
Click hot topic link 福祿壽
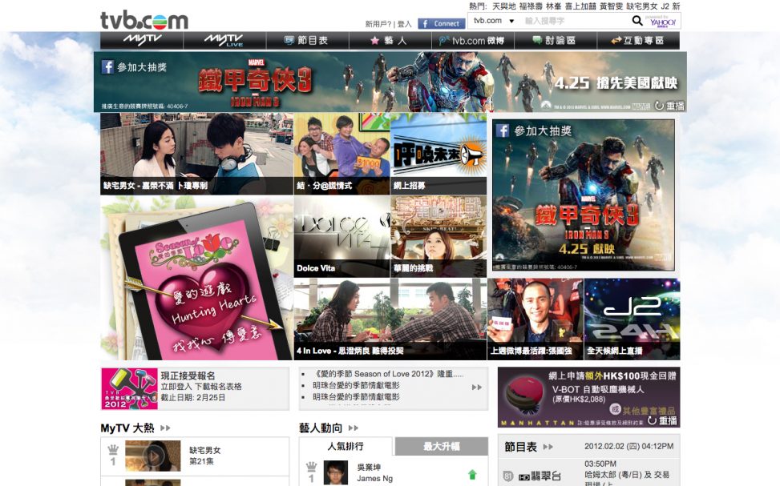click(x=531, y=6)
